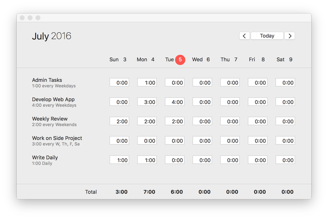The image size is (328, 219).
Task: Edit Weekly Review Tuesday time
Action: [175, 121]
